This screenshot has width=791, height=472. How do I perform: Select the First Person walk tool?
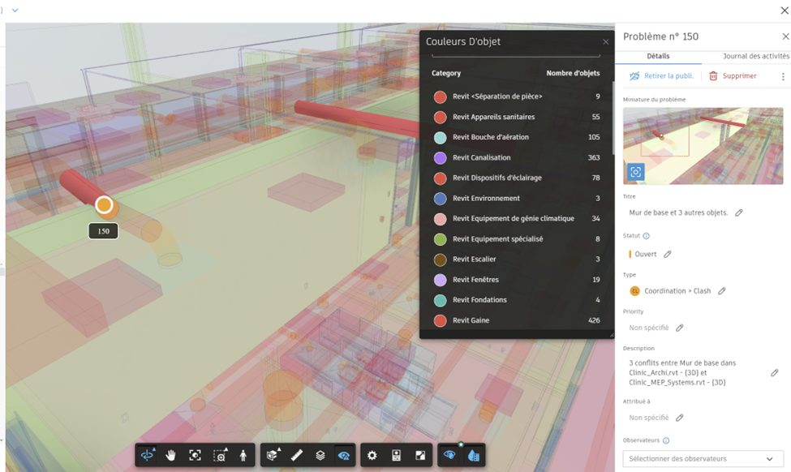pyautogui.click(x=243, y=455)
